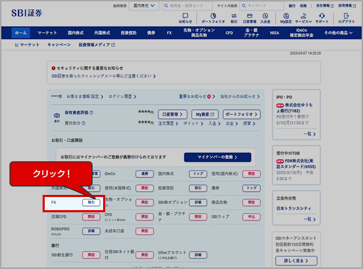The height and width of the screenshot is (269, 363).
Task: Open the CFD navigation tab
Action: coord(229,33)
